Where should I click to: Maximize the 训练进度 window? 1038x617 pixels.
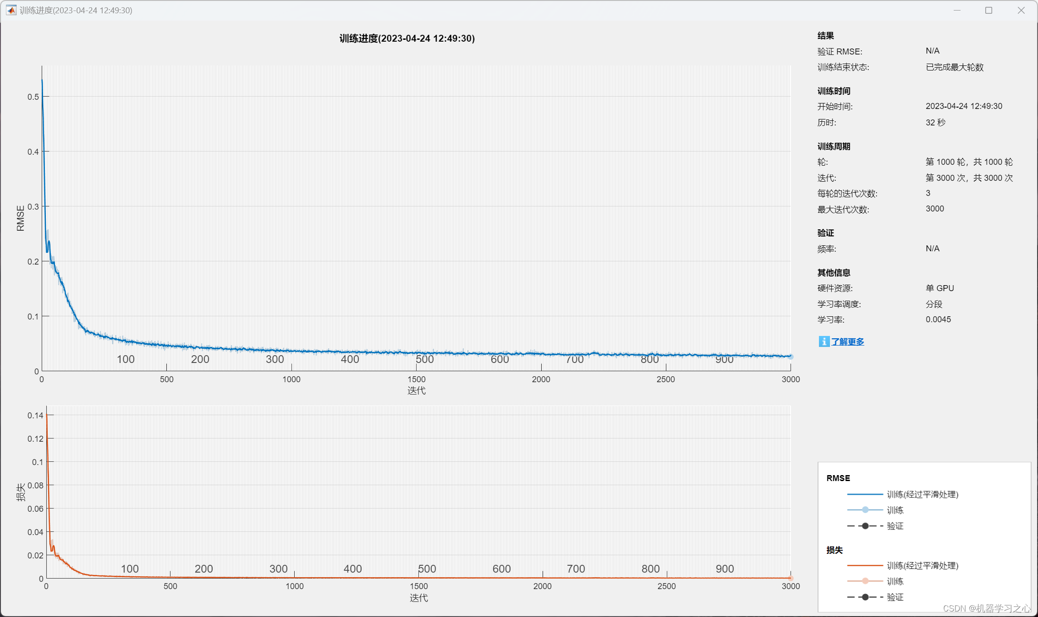pyautogui.click(x=989, y=10)
